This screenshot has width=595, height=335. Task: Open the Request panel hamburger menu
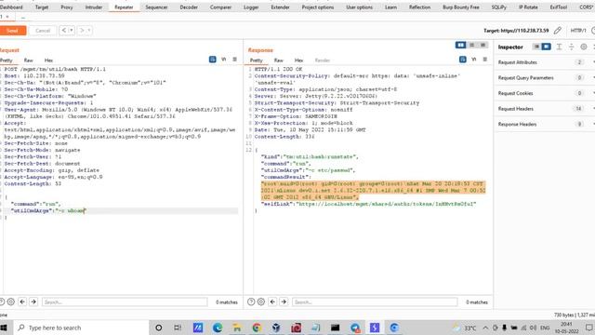coord(235,60)
